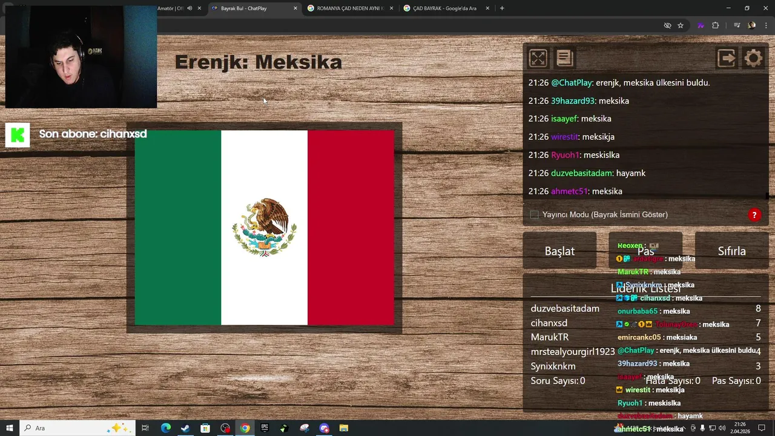This screenshot has width=775, height=436.
Task: Open Epic Games Launcher from taskbar
Action: pos(265,428)
